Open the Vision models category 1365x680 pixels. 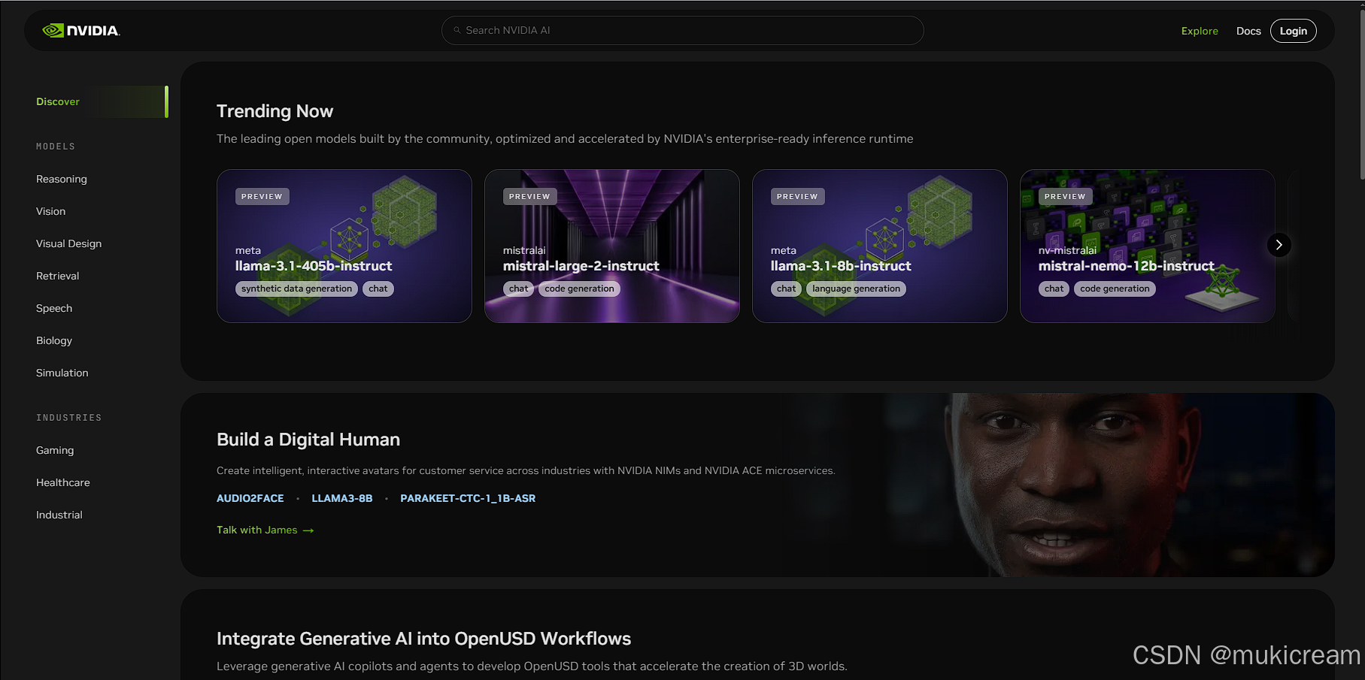coord(50,211)
